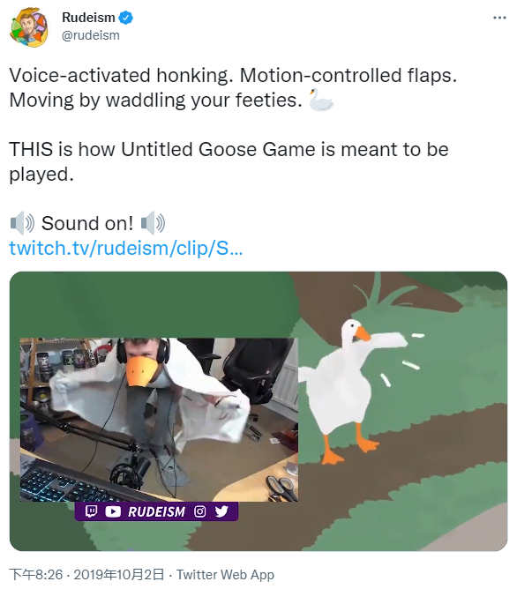517x589 pixels.
Task: Click the Twitter bird icon in banner
Action: [221, 511]
